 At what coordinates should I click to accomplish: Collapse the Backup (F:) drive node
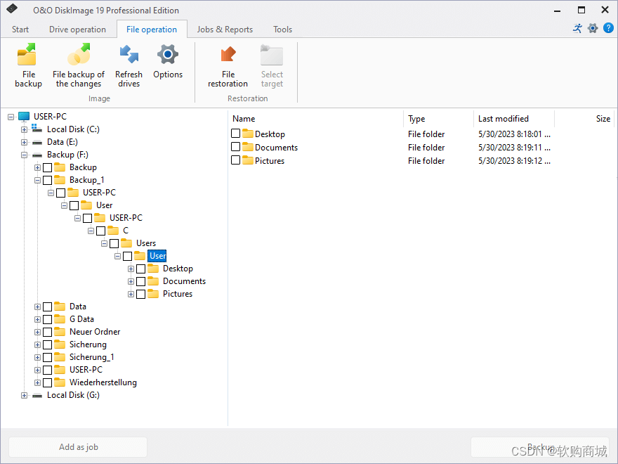tap(24, 155)
